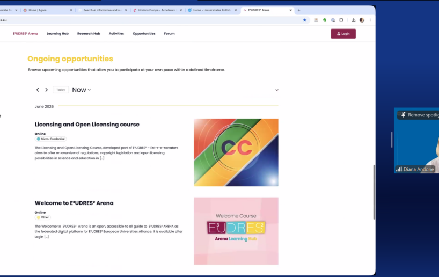Go to next period with right arrow
The width and height of the screenshot is (439, 277).
(x=47, y=90)
